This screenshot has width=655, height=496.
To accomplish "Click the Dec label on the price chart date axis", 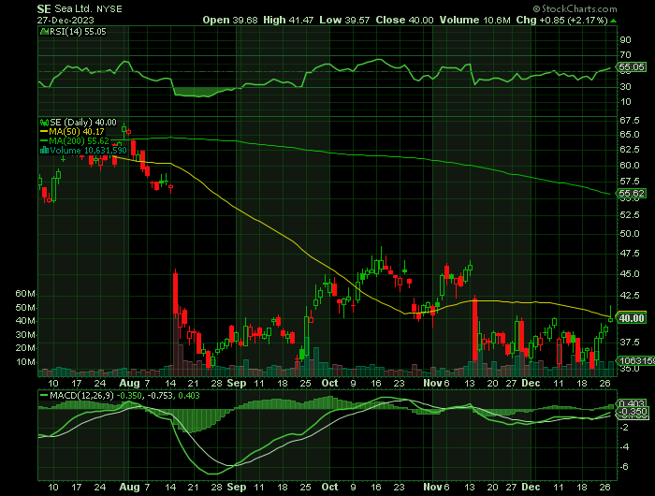I will (531, 384).
